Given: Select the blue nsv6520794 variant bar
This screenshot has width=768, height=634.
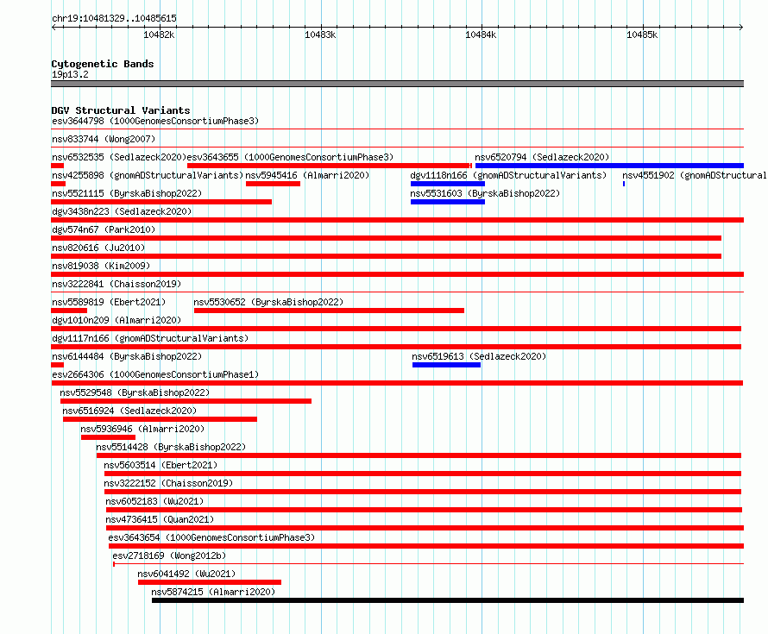Looking at the screenshot, I should (609, 166).
